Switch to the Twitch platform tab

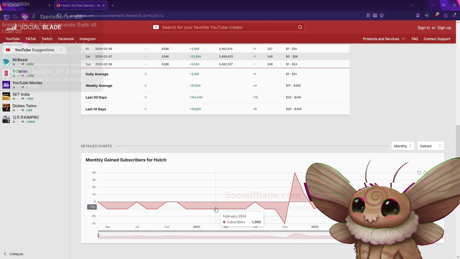[47, 39]
